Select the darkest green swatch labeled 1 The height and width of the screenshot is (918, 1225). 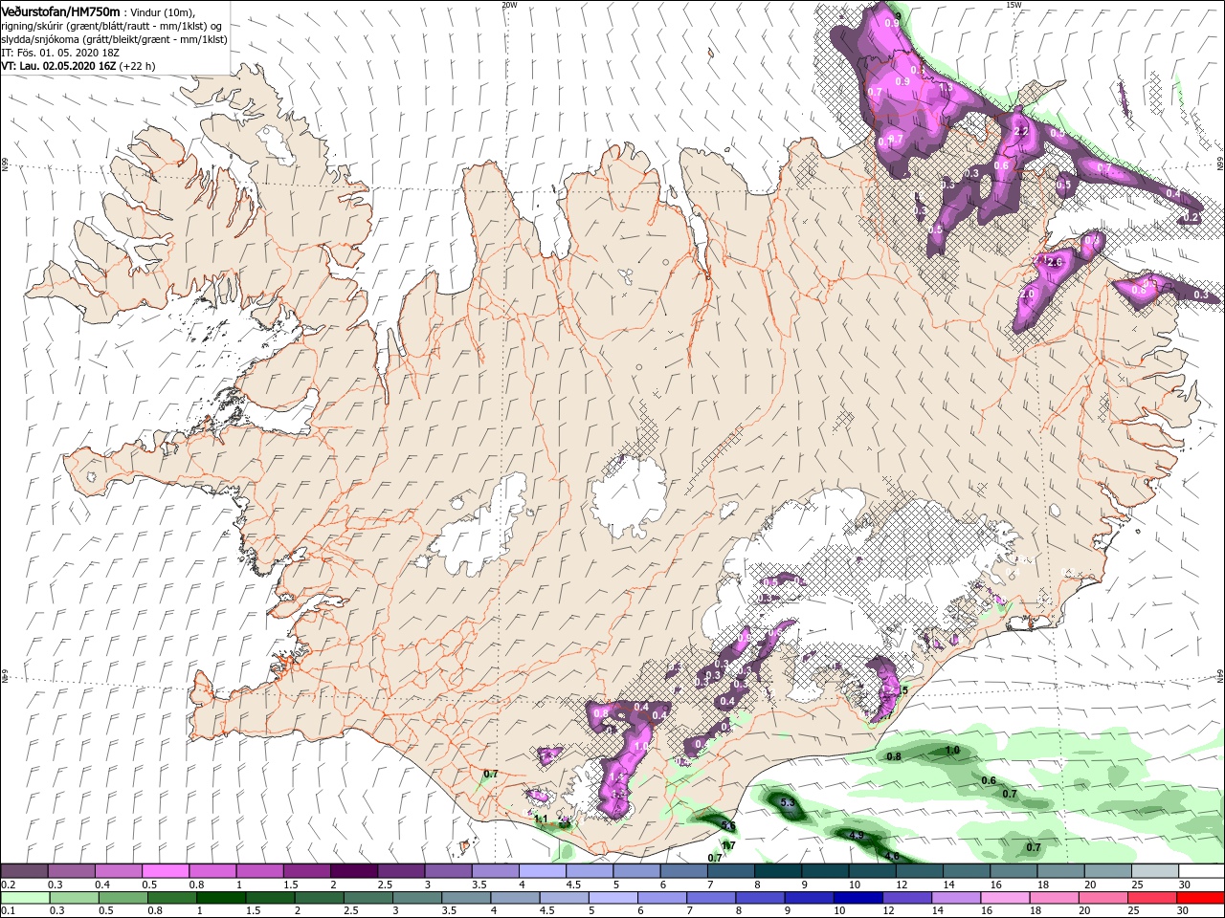tap(221, 898)
